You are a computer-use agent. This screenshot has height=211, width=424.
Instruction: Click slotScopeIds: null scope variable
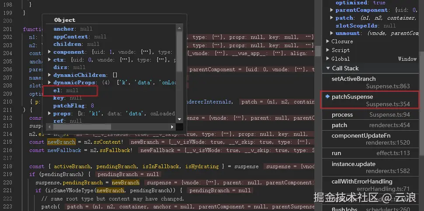[x=365, y=26]
